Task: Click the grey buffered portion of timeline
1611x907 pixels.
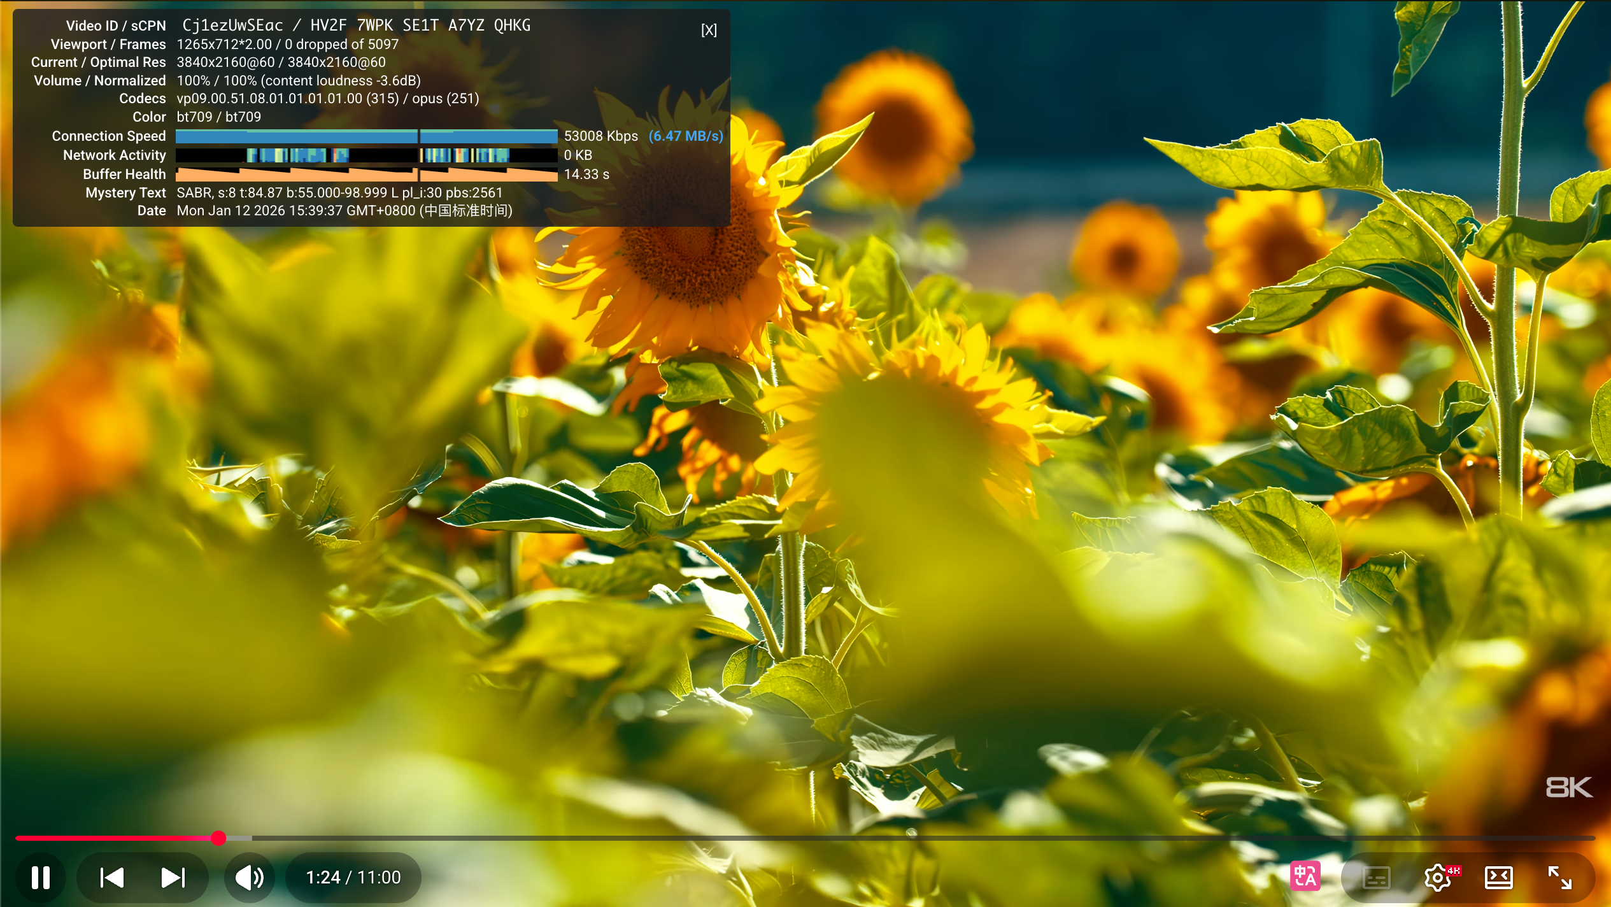Action: 239,838
